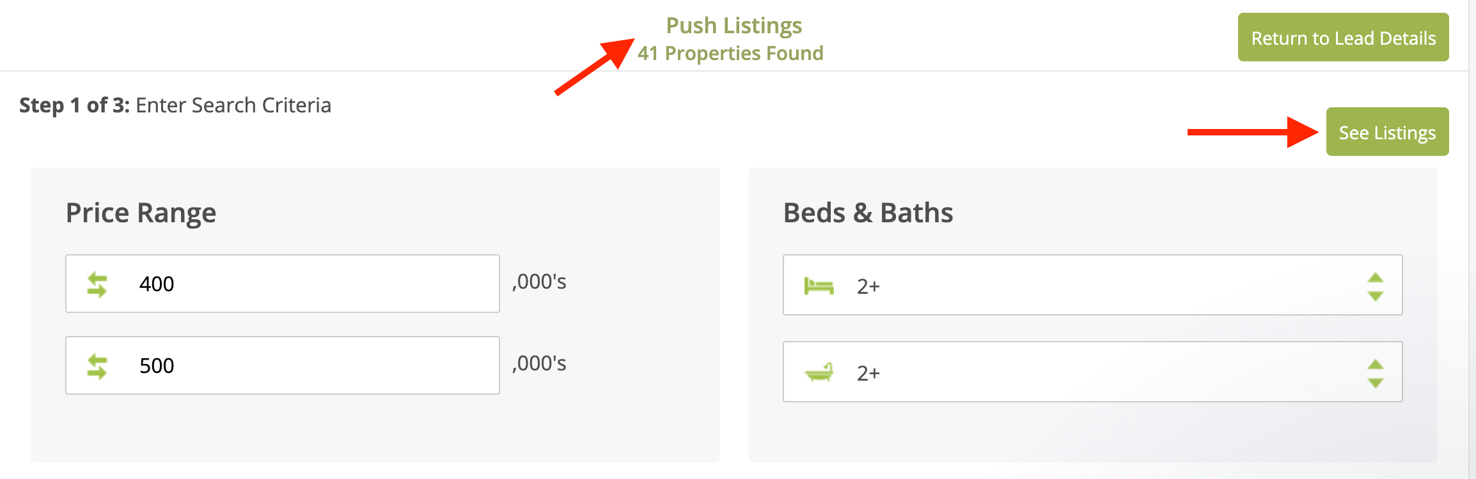The image size is (1476, 479).
Task: Focus the maximum price field showing 500
Action: click(313, 366)
